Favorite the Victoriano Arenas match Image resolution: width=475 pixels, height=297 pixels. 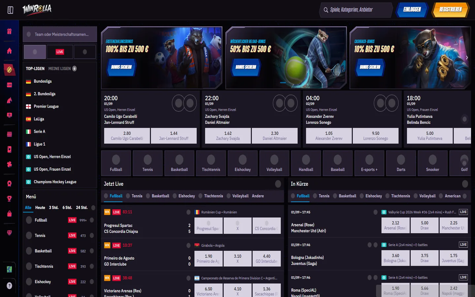point(188,278)
